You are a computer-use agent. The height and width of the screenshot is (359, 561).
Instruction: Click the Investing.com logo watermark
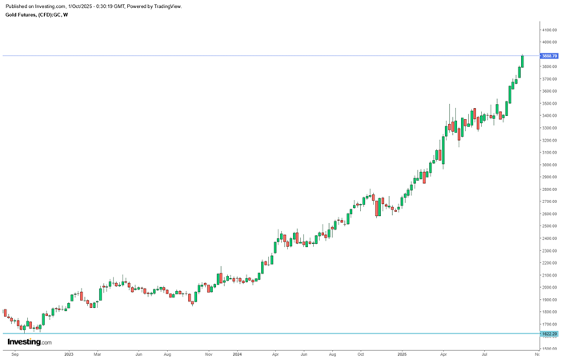click(x=30, y=342)
